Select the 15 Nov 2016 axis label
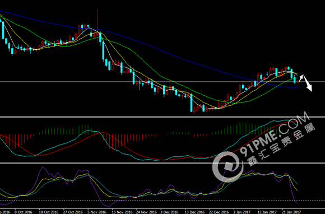Viewport: 325px width, 214px height. point(122,212)
